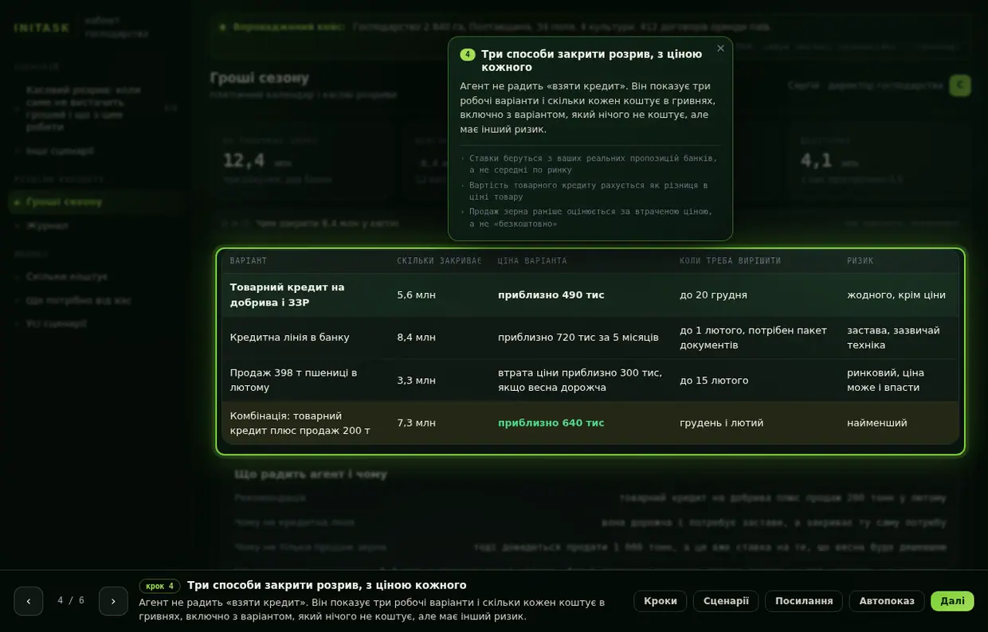Click the green 'приблизно 640 тис' price
The height and width of the screenshot is (632, 988).
(551, 423)
